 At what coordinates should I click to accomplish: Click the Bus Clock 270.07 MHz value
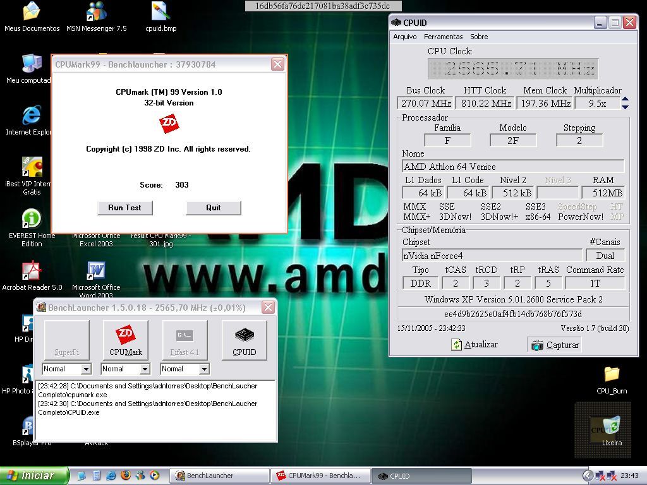(425, 103)
